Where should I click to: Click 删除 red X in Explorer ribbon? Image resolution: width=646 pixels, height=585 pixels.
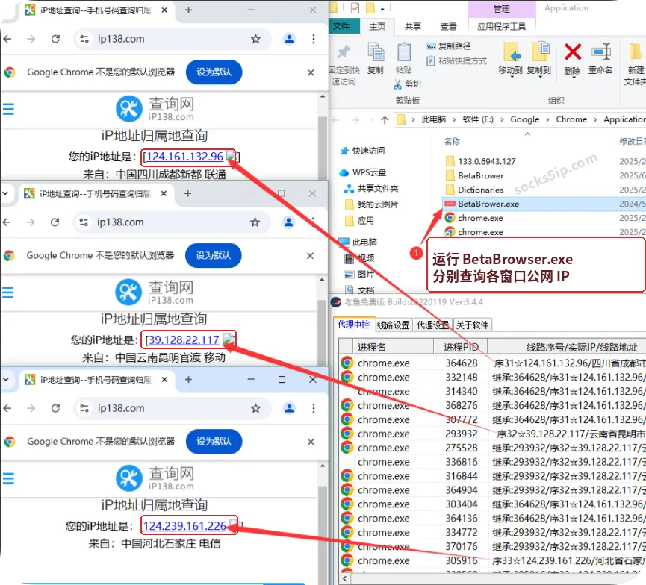click(x=573, y=52)
